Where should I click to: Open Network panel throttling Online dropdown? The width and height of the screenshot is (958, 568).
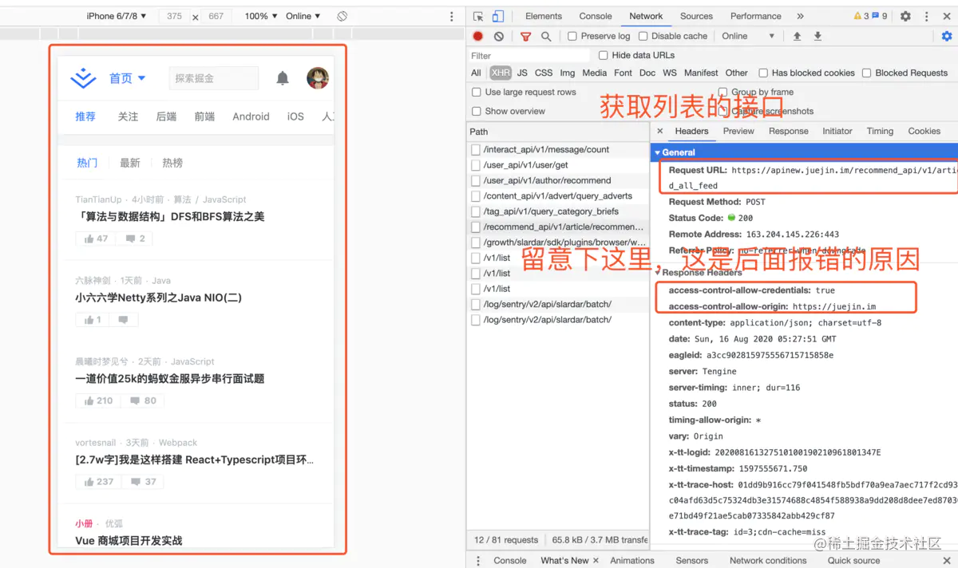coord(749,36)
